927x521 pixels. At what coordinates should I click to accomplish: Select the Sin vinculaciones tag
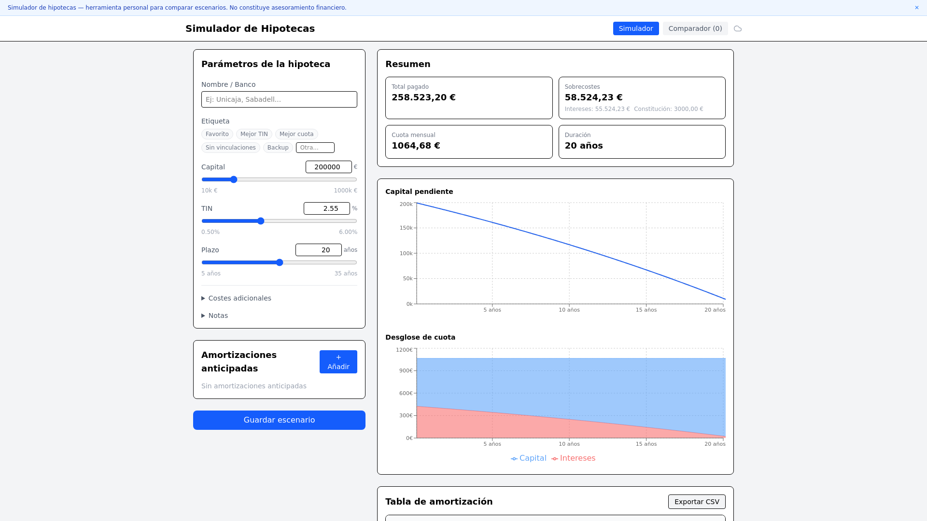coord(231,148)
